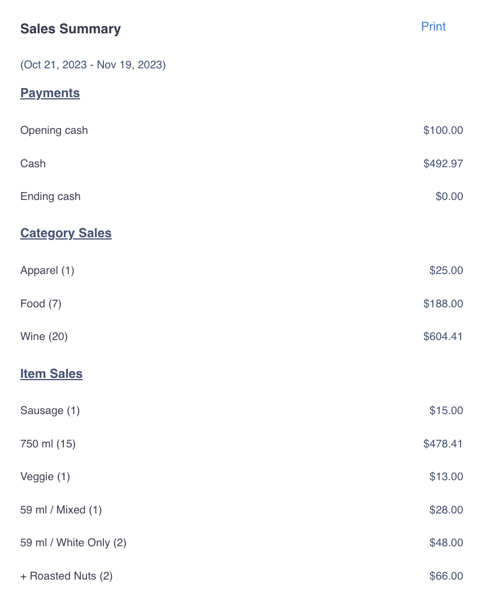Viewport: 486px width, 592px height.
Task: Click the 59 ml / White Only (2) item
Action: click(73, 543)
